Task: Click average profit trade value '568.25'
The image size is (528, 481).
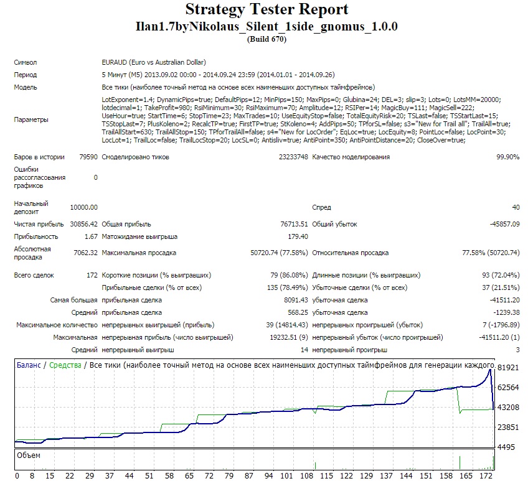Action: (298, 313)
